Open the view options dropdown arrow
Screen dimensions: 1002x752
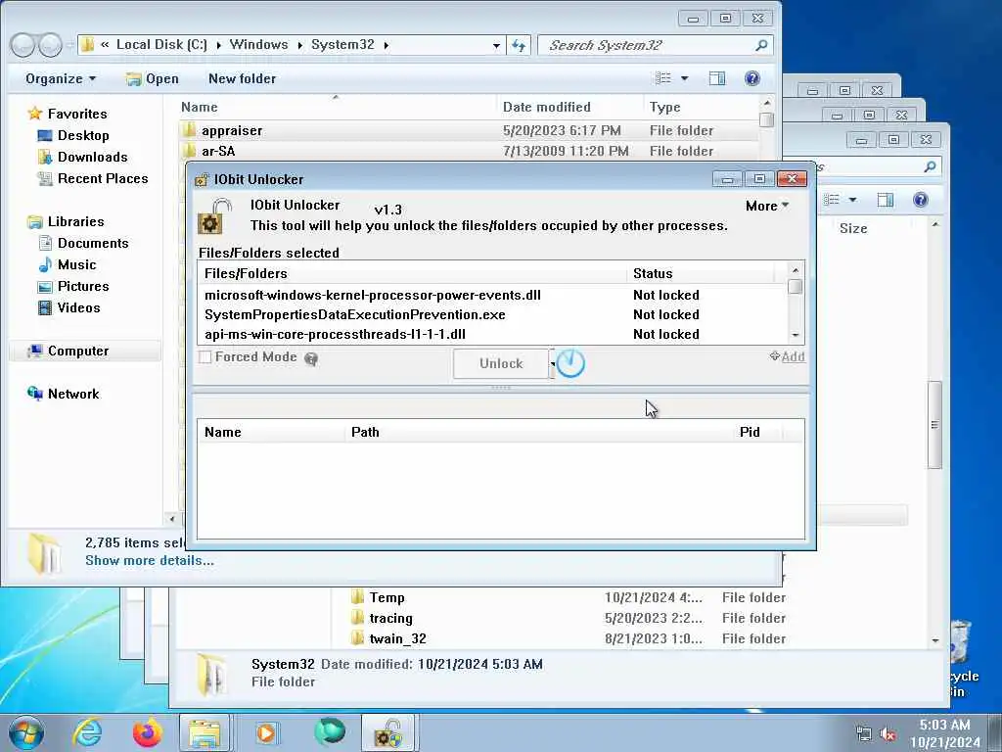(684, 78)
